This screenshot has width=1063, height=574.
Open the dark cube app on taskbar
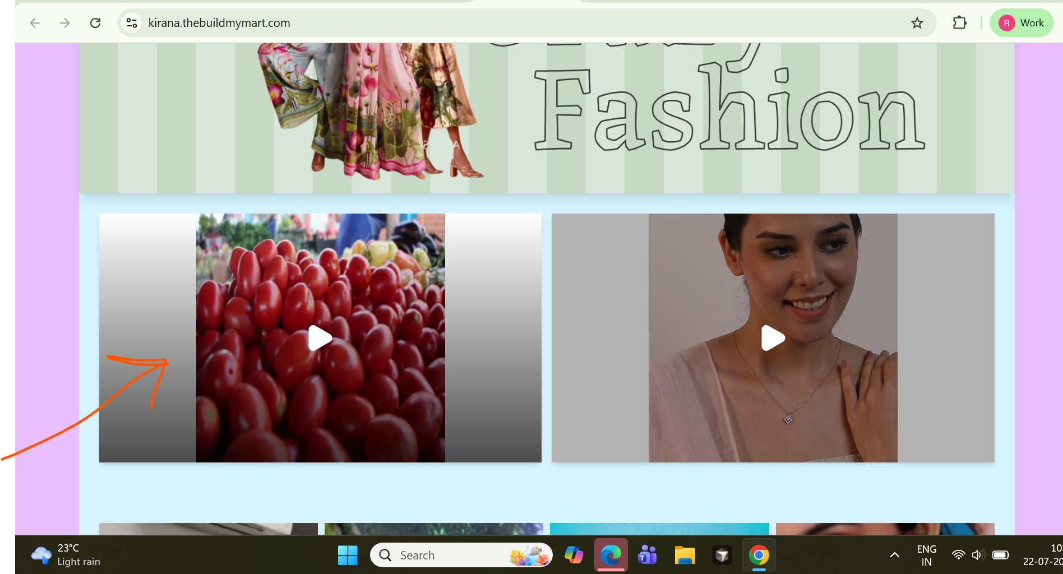point(722,555)
